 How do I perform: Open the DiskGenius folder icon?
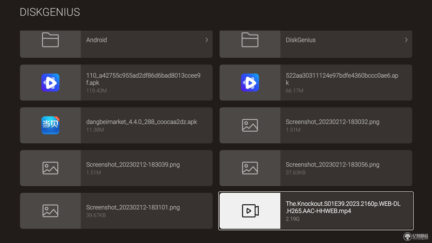(x=250, y=40)
